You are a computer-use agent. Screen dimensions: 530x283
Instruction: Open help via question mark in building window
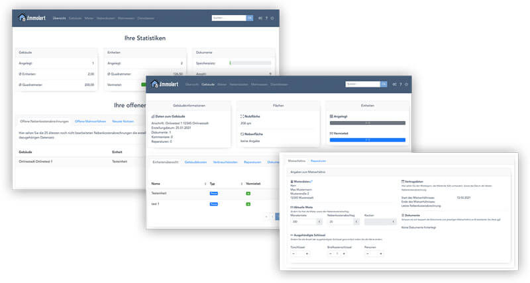[x=401, y=85]
